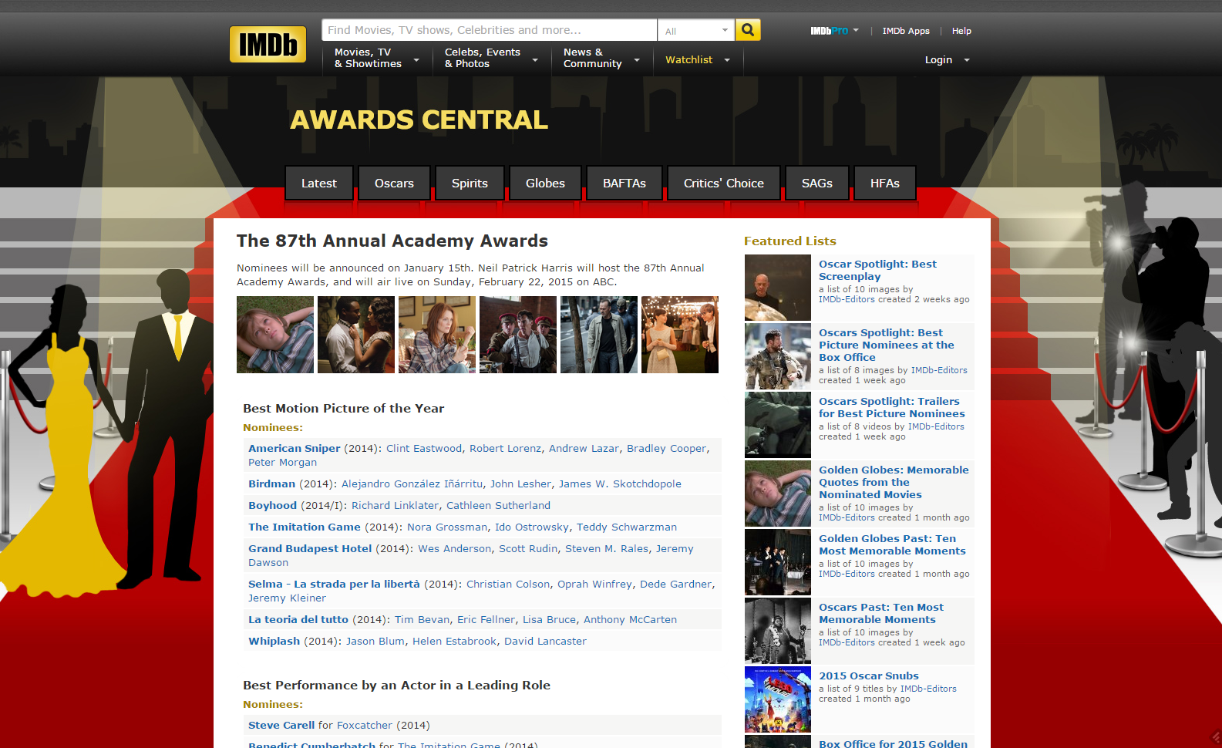
Task: Switch to the Globes tab
Action: coord(545,184)
